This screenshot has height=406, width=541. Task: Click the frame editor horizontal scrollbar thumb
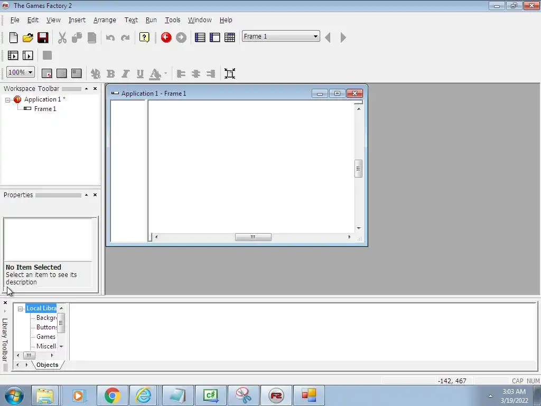click(x=253, y=237)
